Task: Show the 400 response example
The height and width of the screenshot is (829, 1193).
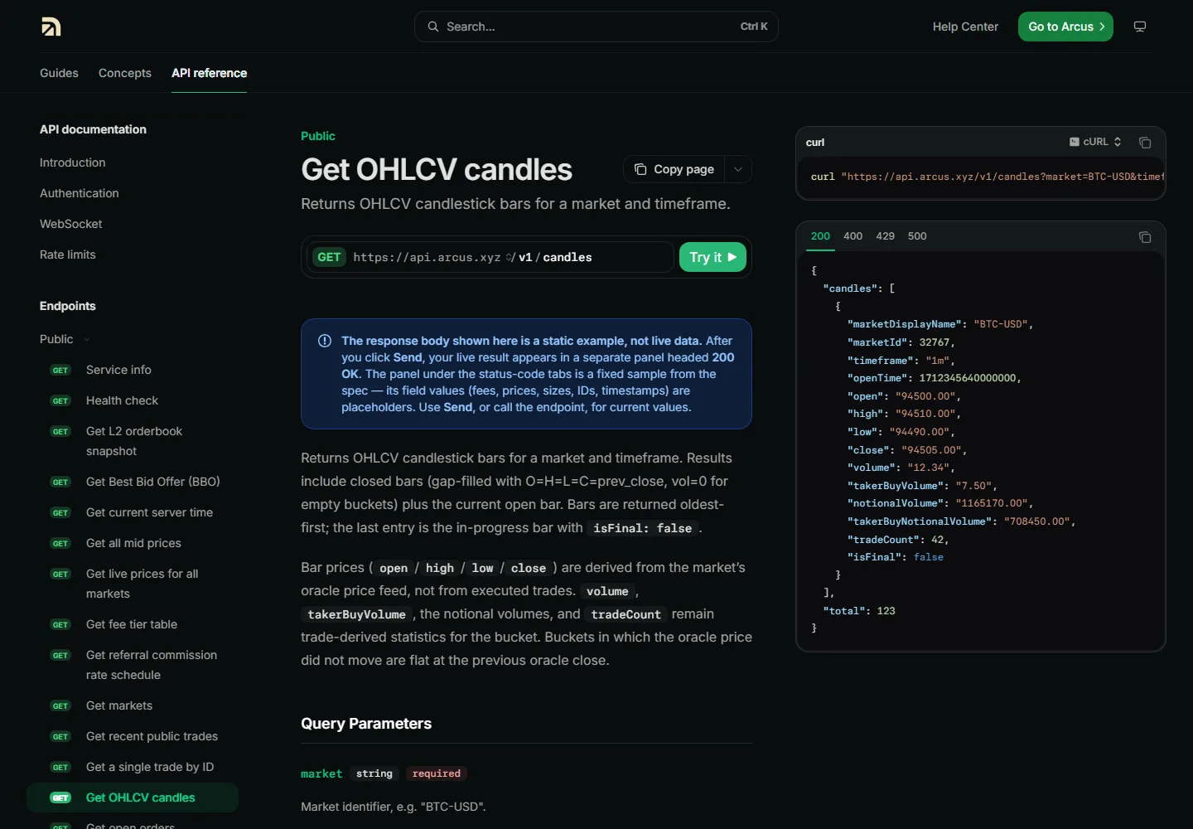Action: pyautogui.click(x=852, y=236)
